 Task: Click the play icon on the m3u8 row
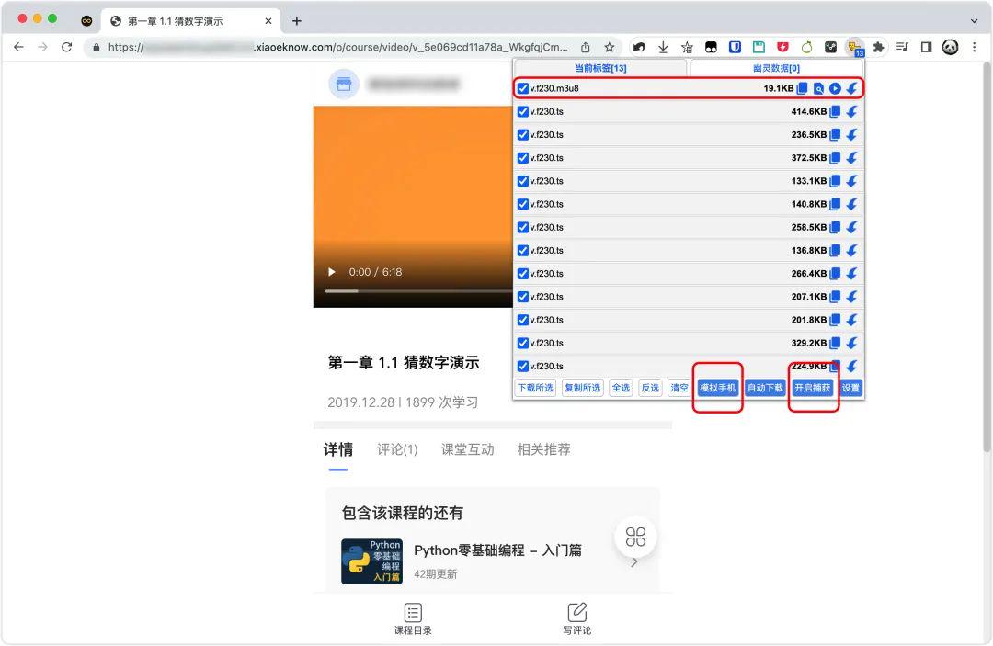835,88
